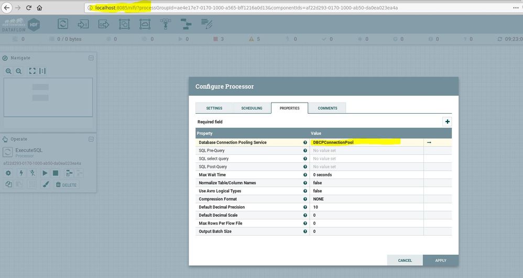Click the Apply button
Screen dimensions: 523x278
(441, 260)
